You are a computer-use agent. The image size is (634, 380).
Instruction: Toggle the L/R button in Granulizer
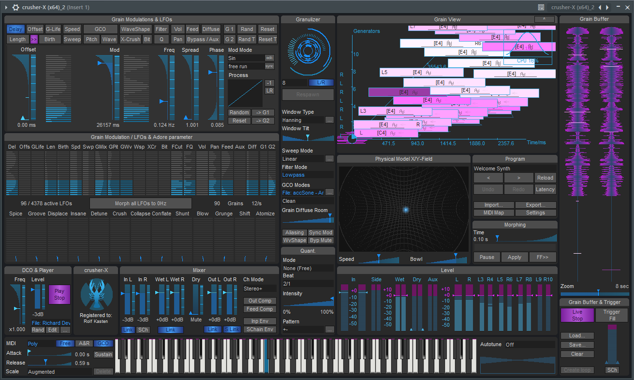(x=321, y=83)
